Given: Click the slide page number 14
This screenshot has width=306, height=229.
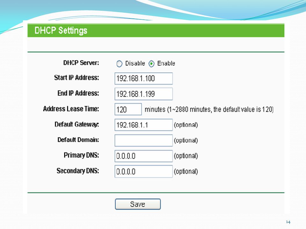Looking at the screenshot, I should pyautogui.click(x=288, y=222).
